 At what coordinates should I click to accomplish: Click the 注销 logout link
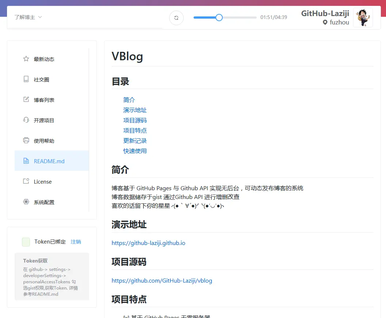tap(76, 242)
